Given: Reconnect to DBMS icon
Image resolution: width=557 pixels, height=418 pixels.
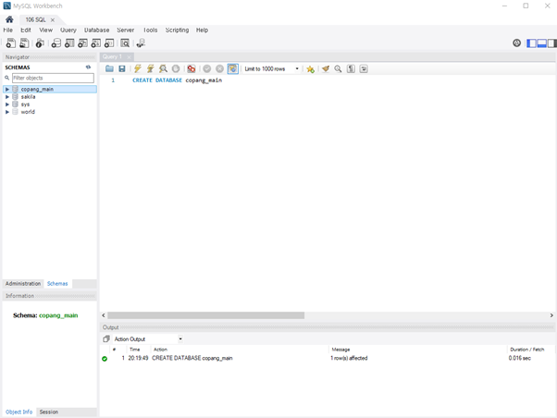Looking at the screenshot, I should coord(141,43).
